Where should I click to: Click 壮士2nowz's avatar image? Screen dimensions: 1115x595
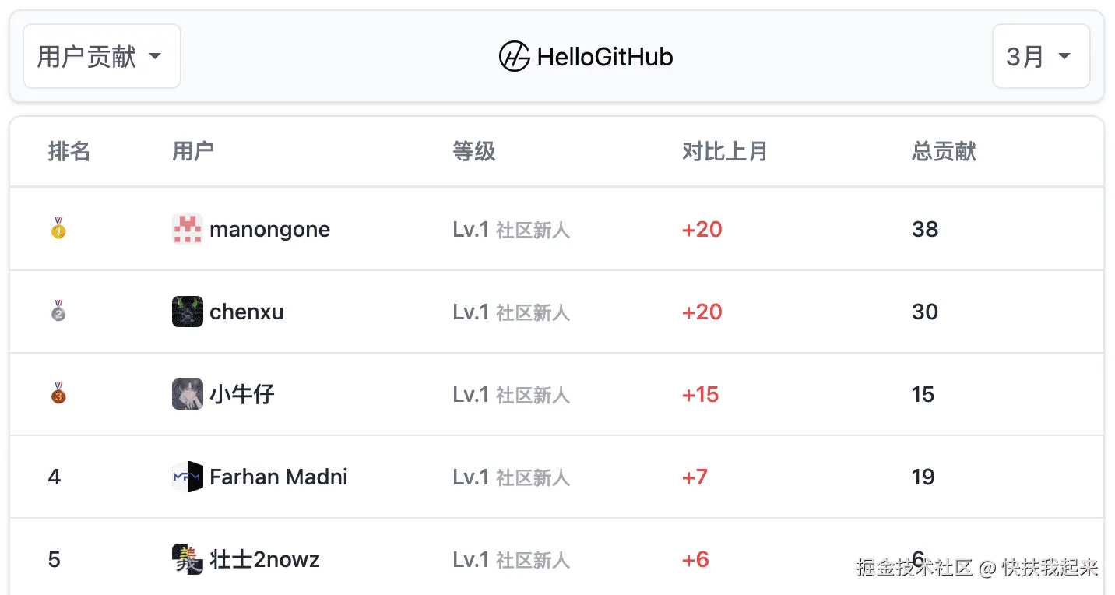(x=188, y=559)
